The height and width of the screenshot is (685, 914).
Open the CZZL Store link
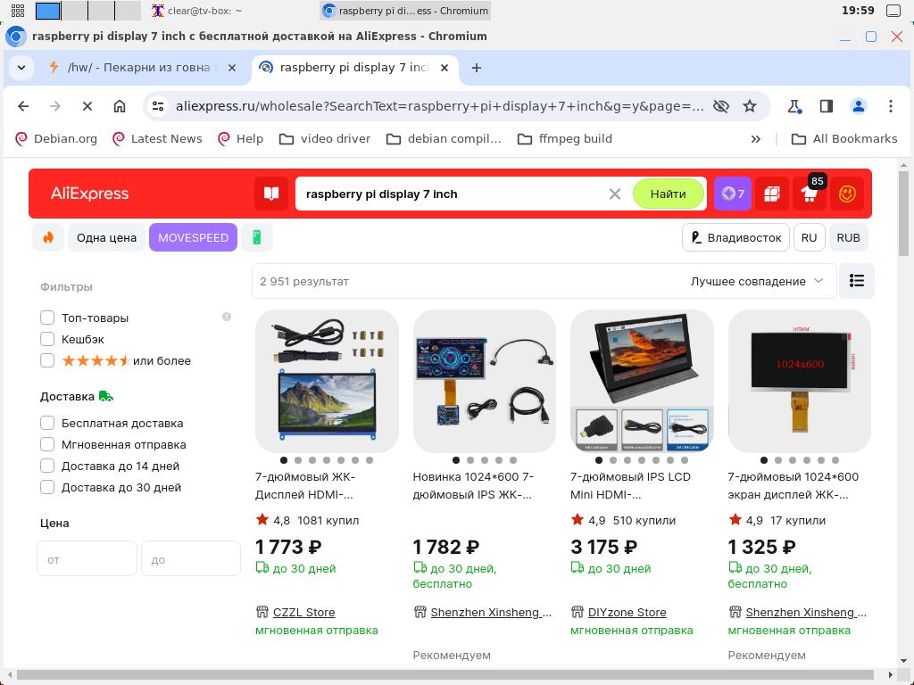pyautogui.click(x=303, y=613)
